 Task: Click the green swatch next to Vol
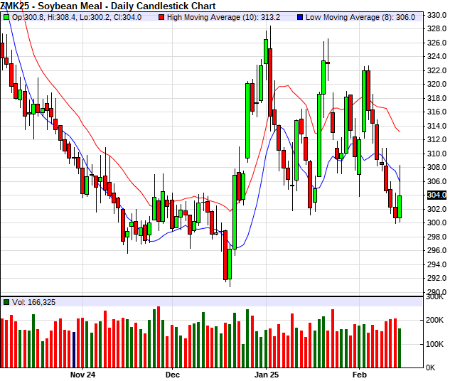(6, 302)
